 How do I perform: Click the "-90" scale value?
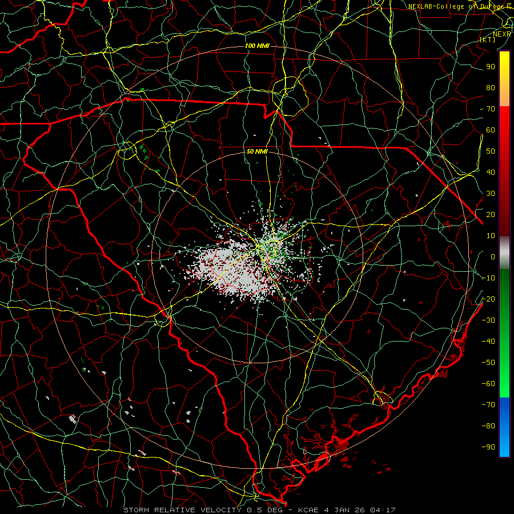[x=488, y=447]
